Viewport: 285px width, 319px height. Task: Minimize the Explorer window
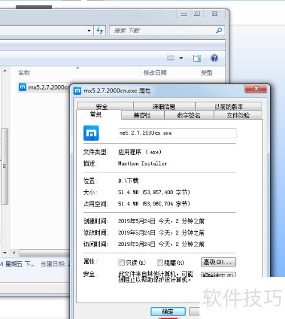pos(184,14)
